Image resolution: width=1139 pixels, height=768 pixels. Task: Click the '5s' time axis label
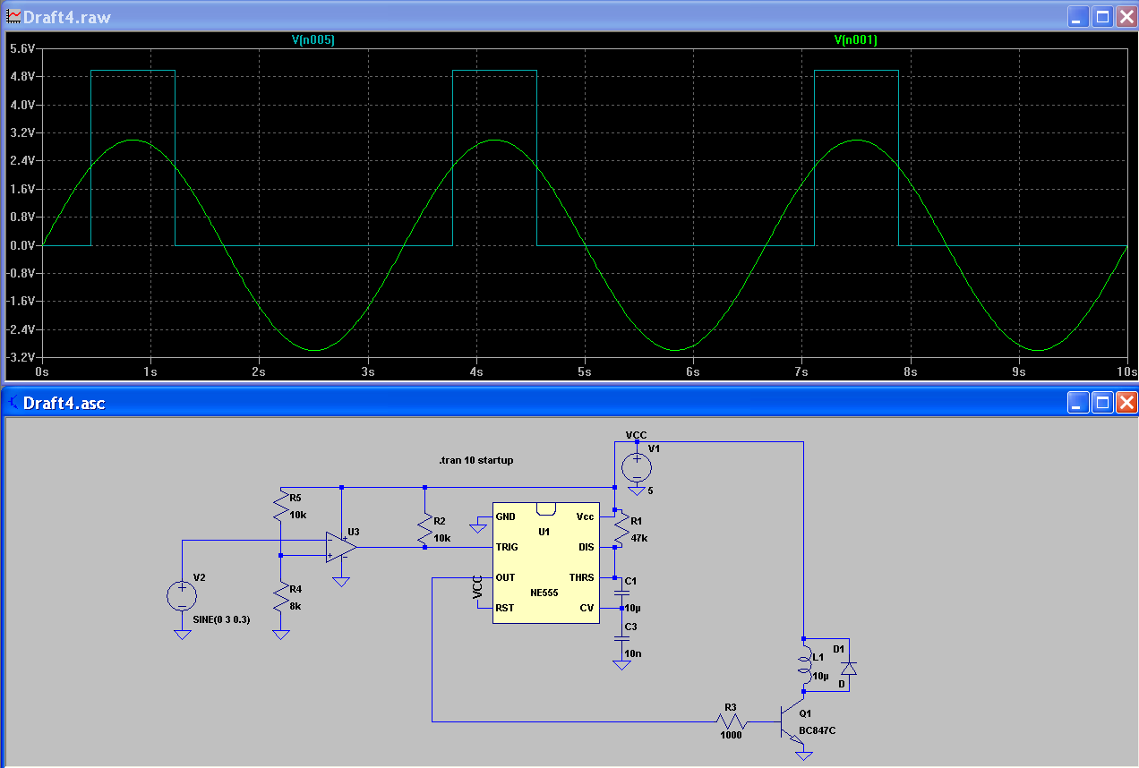pyautogui.click(x=584, y=370)
